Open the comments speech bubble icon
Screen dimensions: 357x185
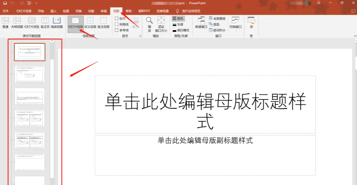pyautogui.click(x=353, y=11)
